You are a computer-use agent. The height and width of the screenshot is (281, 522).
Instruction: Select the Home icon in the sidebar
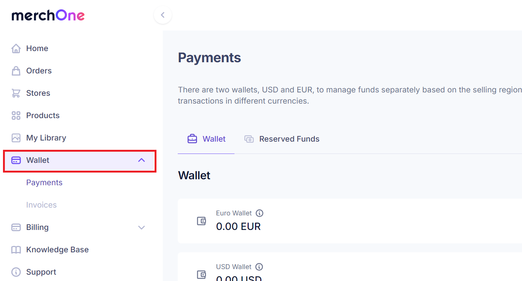click(16, 48)
